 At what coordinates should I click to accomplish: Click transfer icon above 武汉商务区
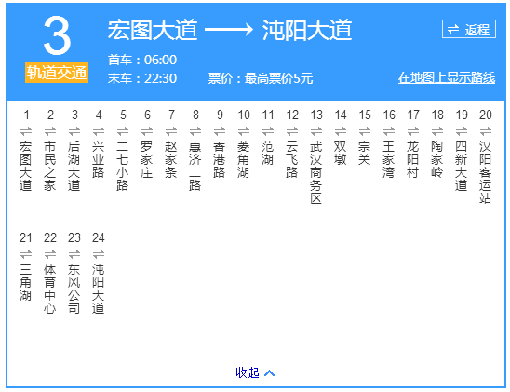[x=316, y=131]
